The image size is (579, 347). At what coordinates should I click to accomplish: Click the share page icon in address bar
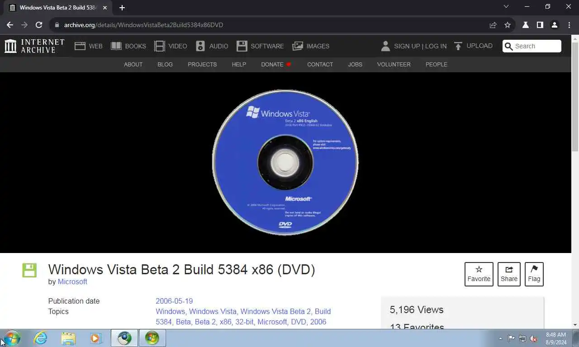493,25
